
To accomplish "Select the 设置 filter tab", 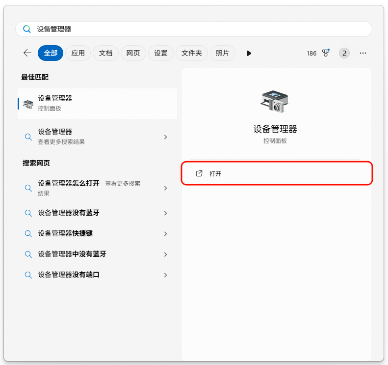I will (x=161, y=53).
